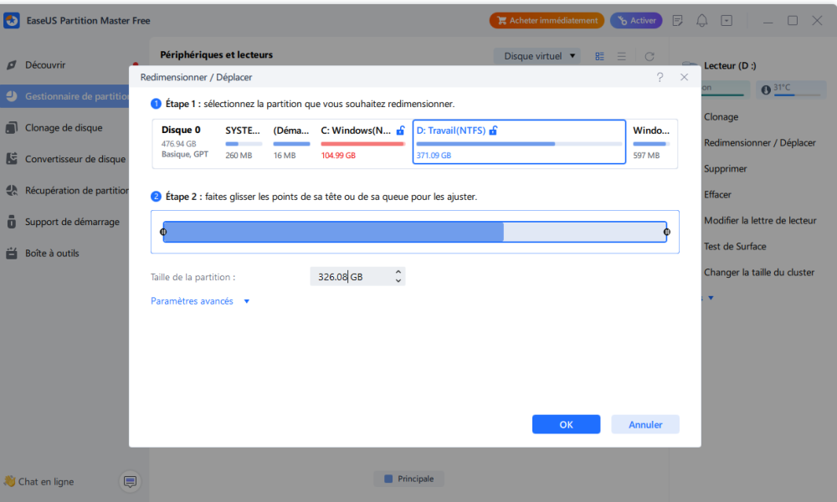Select the Windo... 597 MB partition
This screenshot has height=502, width=837.
(x=651, y=144)
